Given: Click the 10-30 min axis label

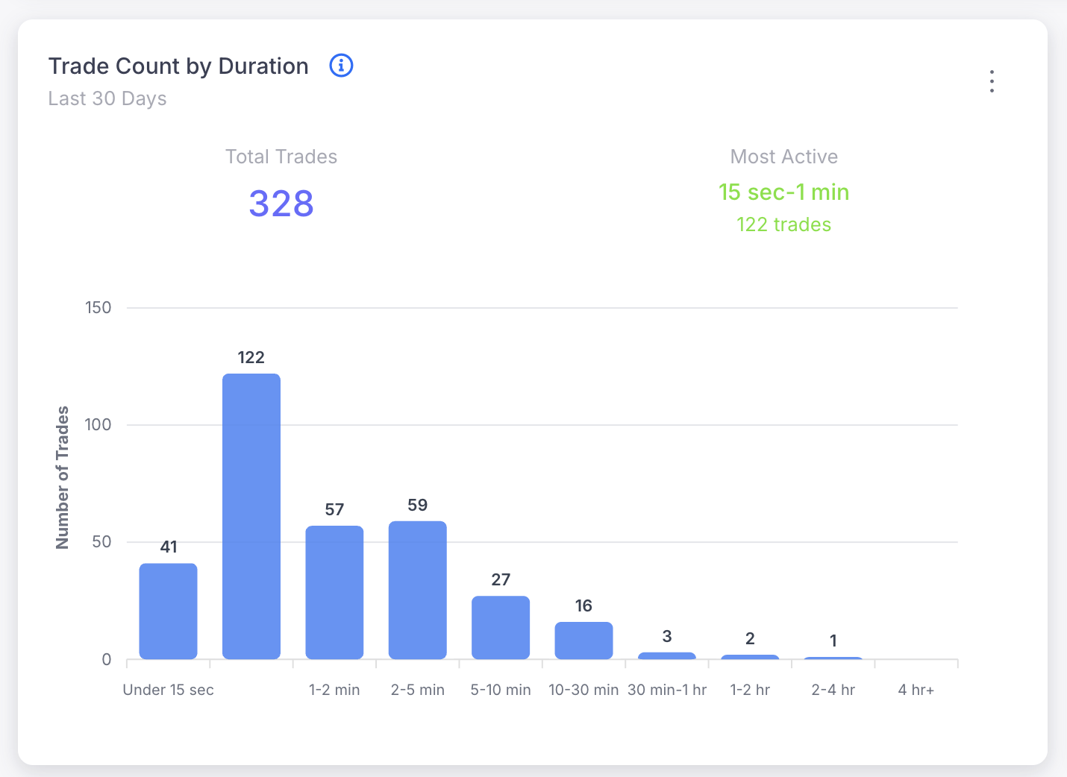Looking at the screenshot, I should click(x=583, y=690).
